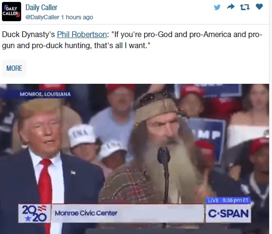Open the Daily Caller avatar logo

[x=12, y=12]
